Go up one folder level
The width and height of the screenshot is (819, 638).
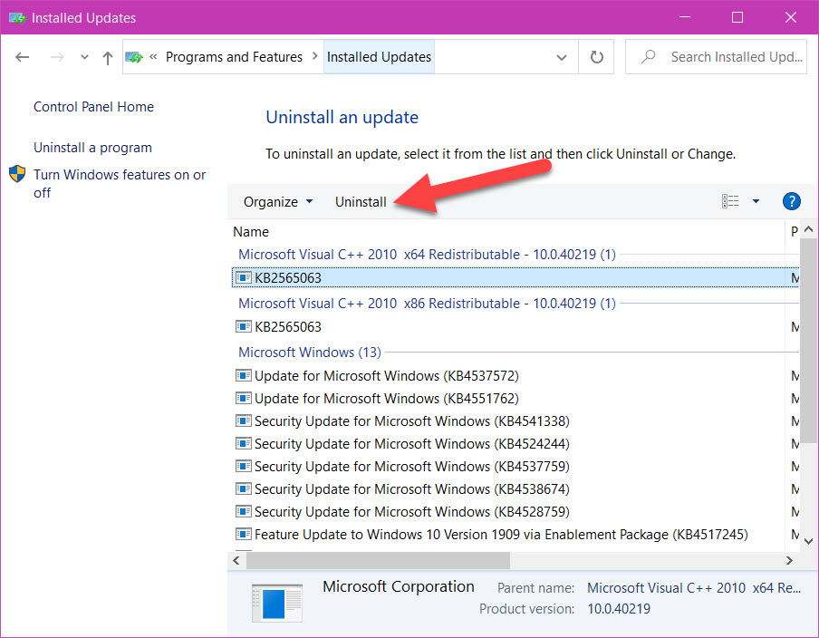(108, 57)
